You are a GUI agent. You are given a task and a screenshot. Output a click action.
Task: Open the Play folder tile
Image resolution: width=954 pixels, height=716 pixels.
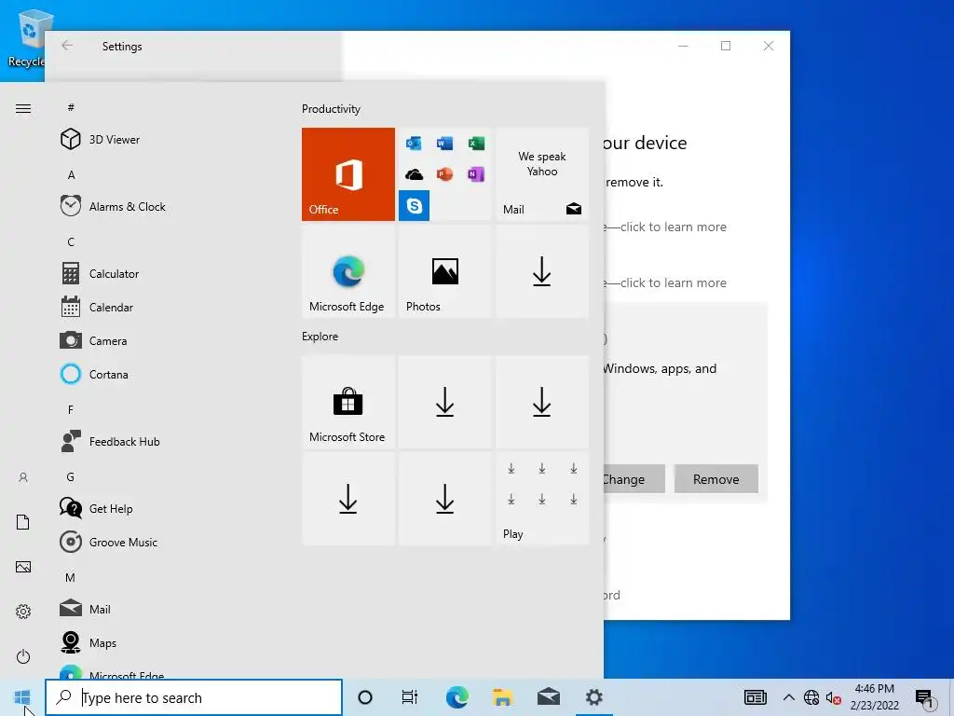pos(542,499)
